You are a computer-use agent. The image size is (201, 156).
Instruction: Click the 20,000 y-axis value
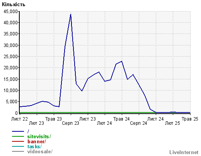pyautogui.click(x=10, y=68)
